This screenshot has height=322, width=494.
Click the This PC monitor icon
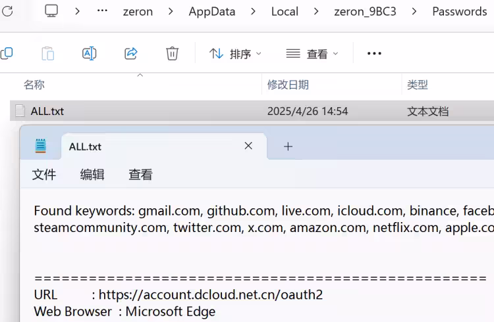pyautogui.click(x=51, y=11)
